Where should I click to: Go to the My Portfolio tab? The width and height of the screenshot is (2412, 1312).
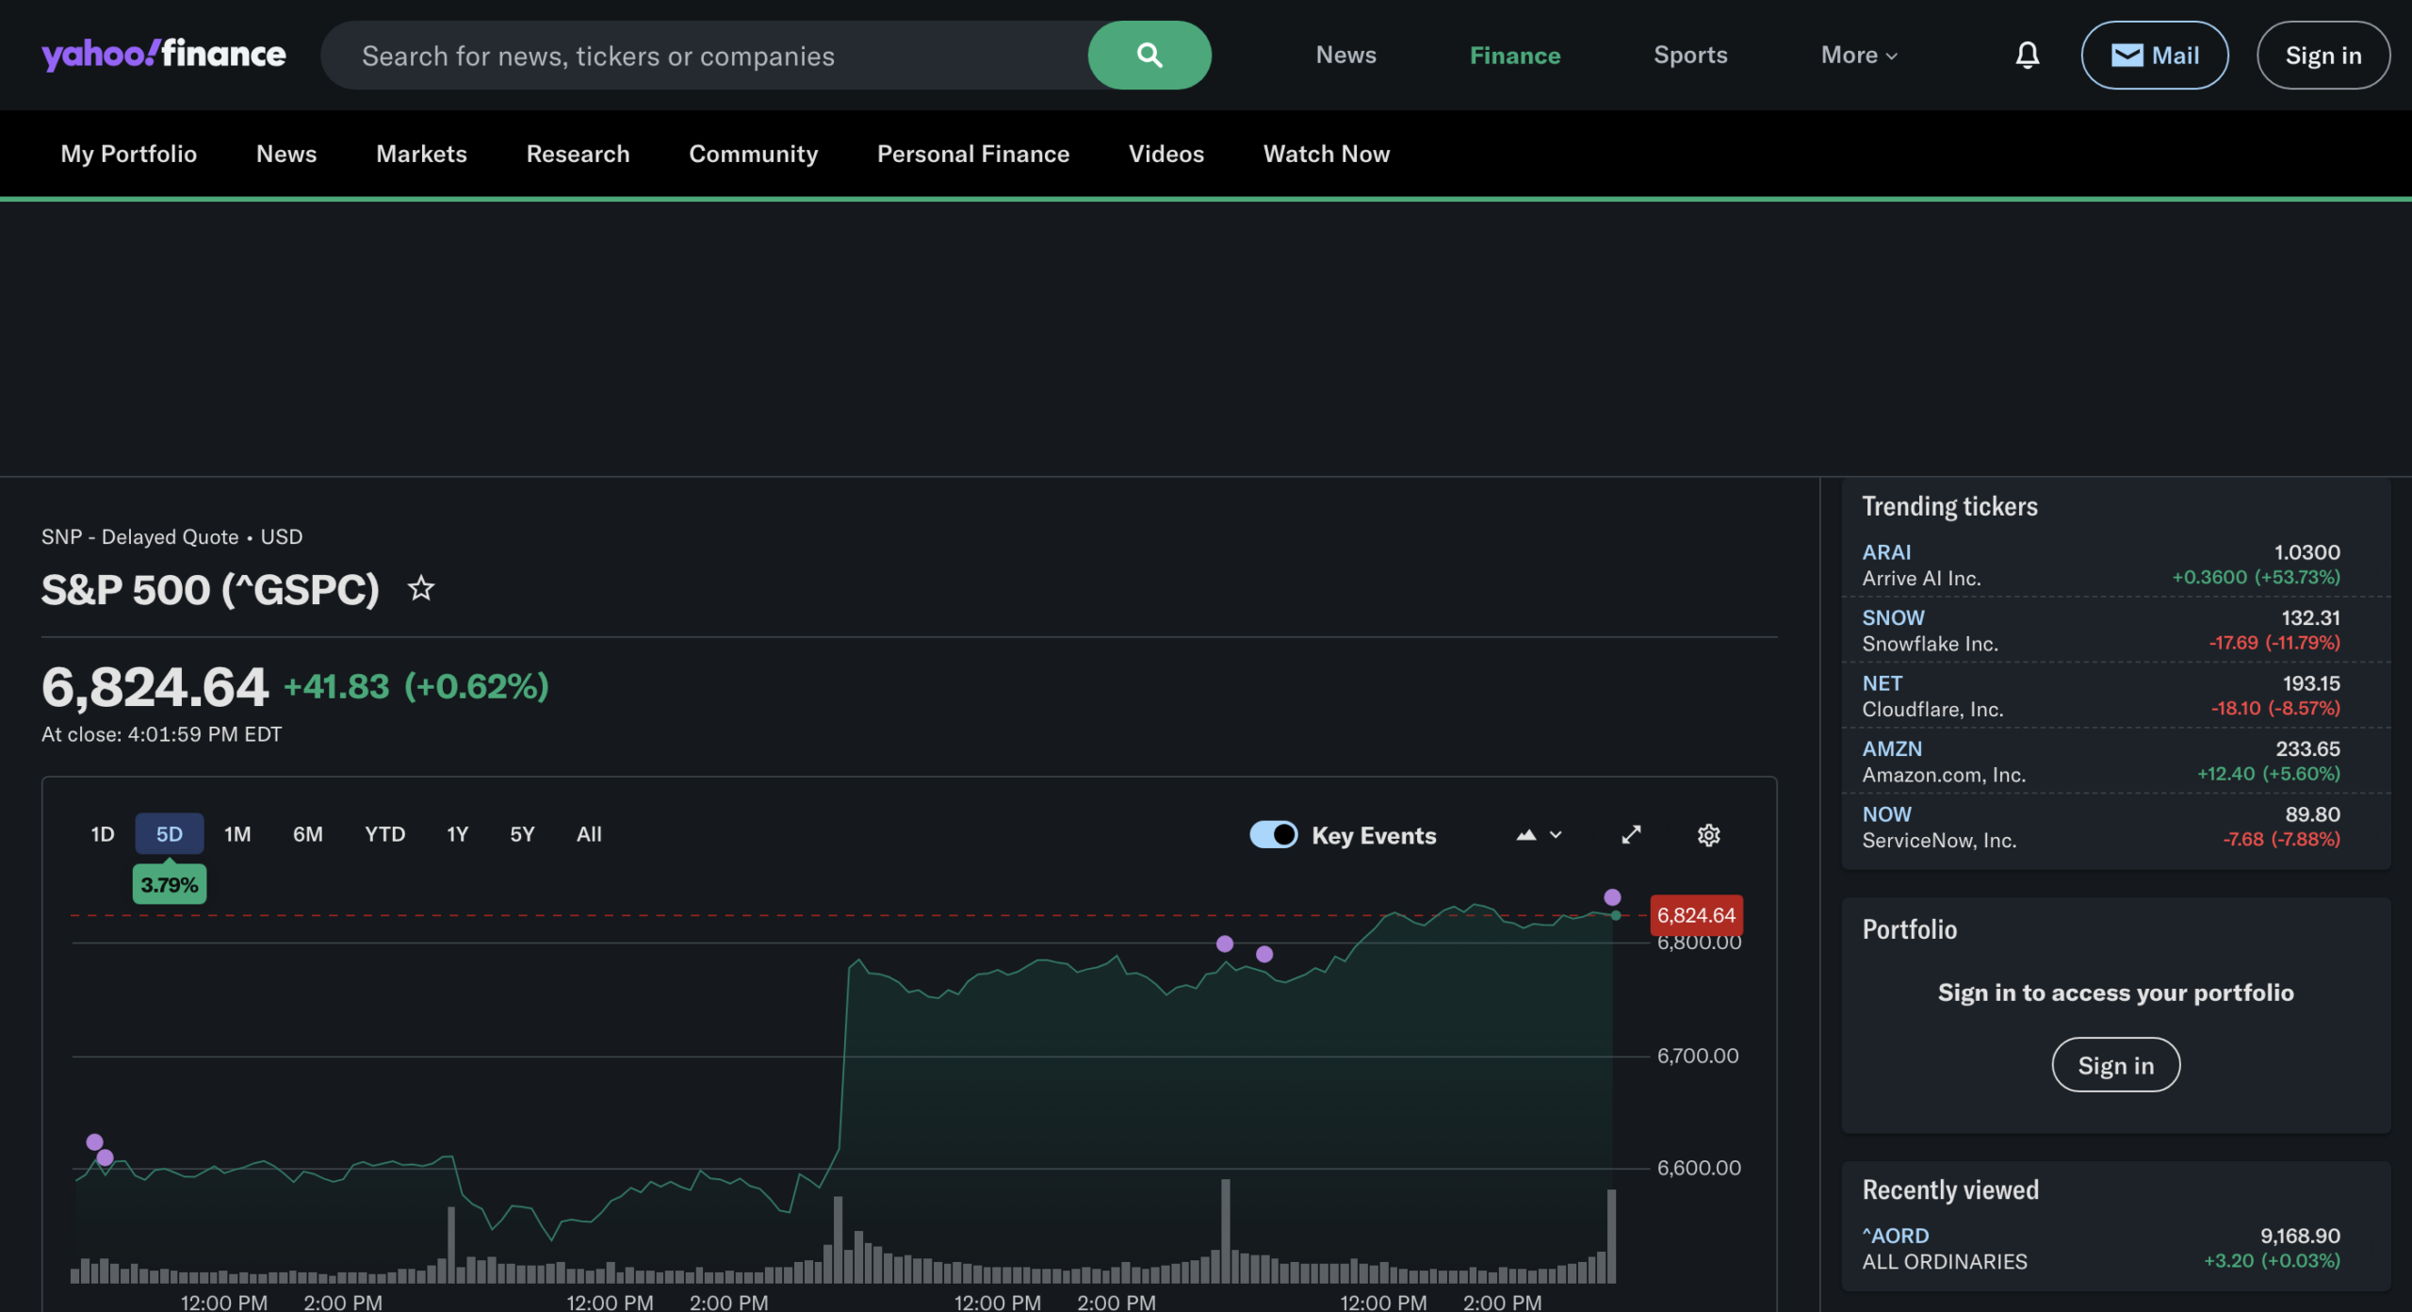click(129, 154)
